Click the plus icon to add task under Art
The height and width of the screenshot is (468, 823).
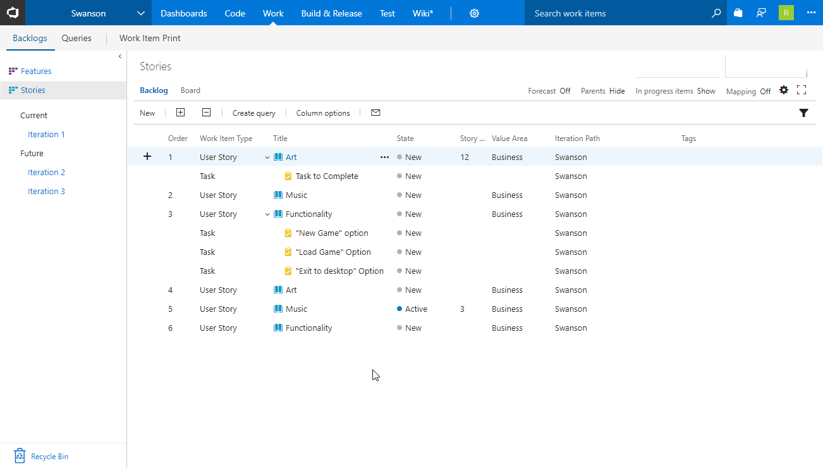tap(147, 156)
